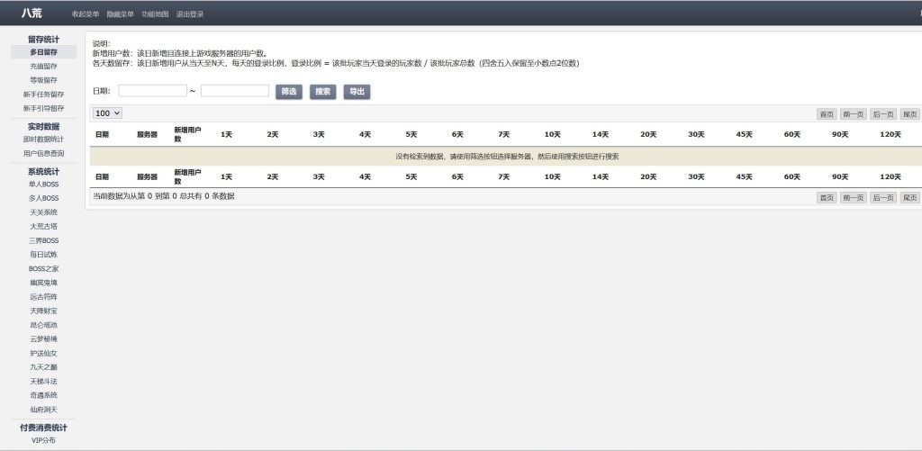Select 充值留存 in the sidebar
The image size is (922, 451).
pyautogui.click(x=43, y=67)
